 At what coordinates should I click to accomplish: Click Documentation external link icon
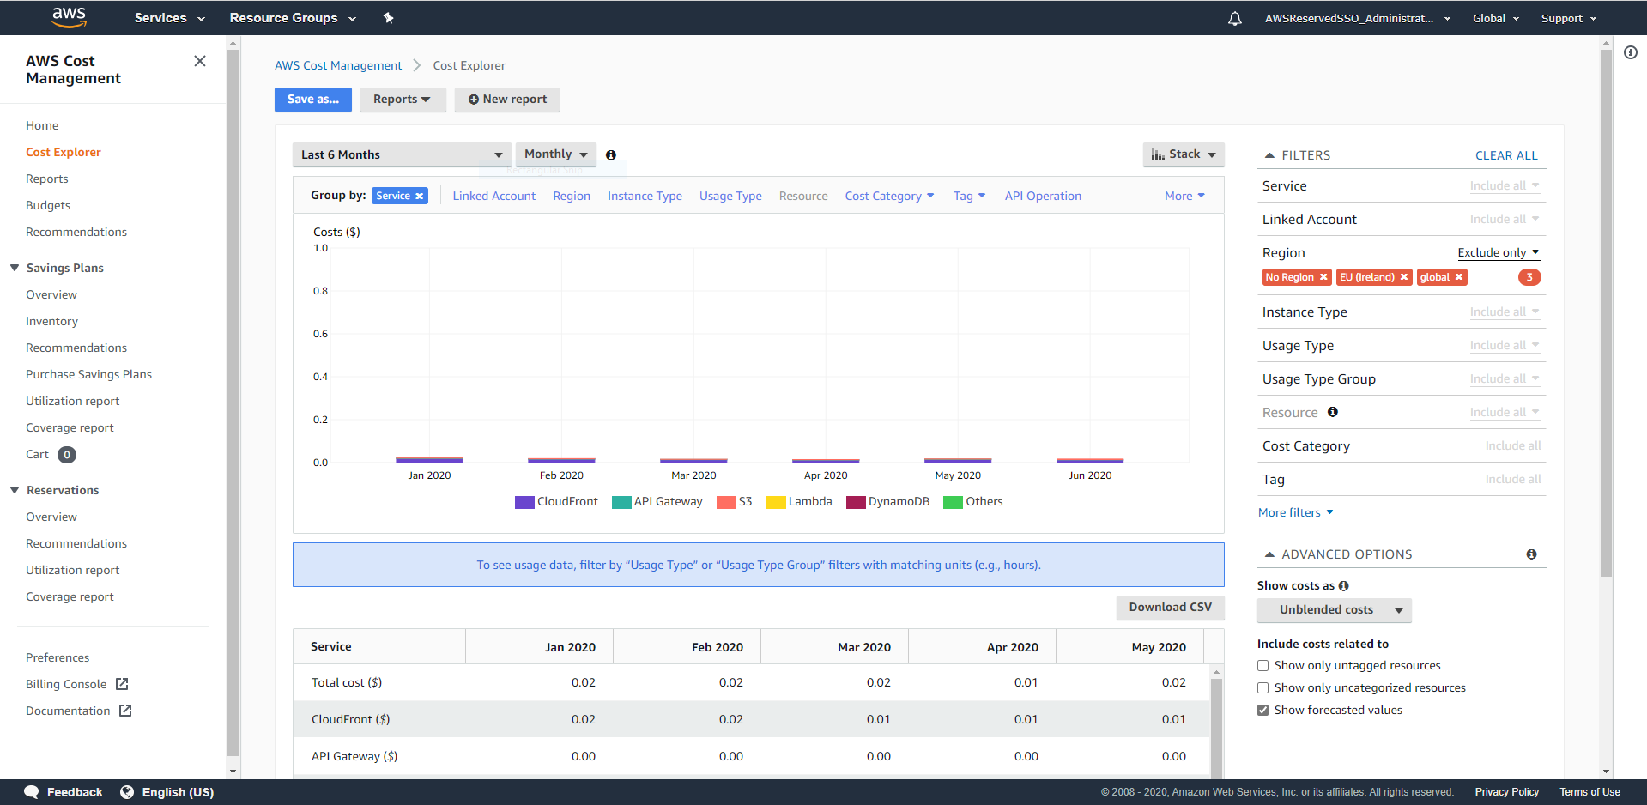pos(125,711)
